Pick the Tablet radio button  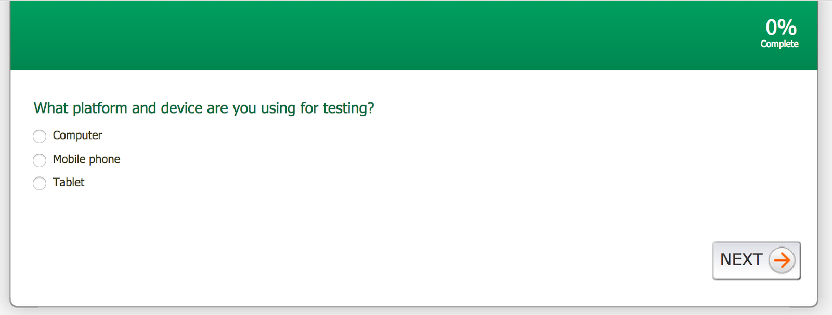pos(40,184)
